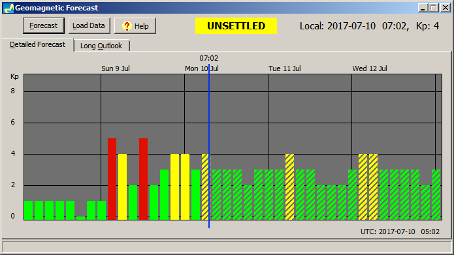Image resolution: width=454 pixels, height=255 pixels.
Task: Minimize the Geomagnetic Forecast window
Action: 423,8
